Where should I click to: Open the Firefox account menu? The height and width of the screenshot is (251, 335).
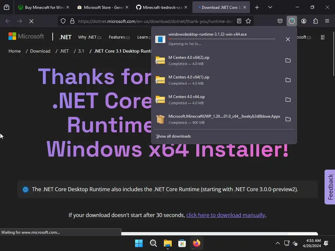304,21
